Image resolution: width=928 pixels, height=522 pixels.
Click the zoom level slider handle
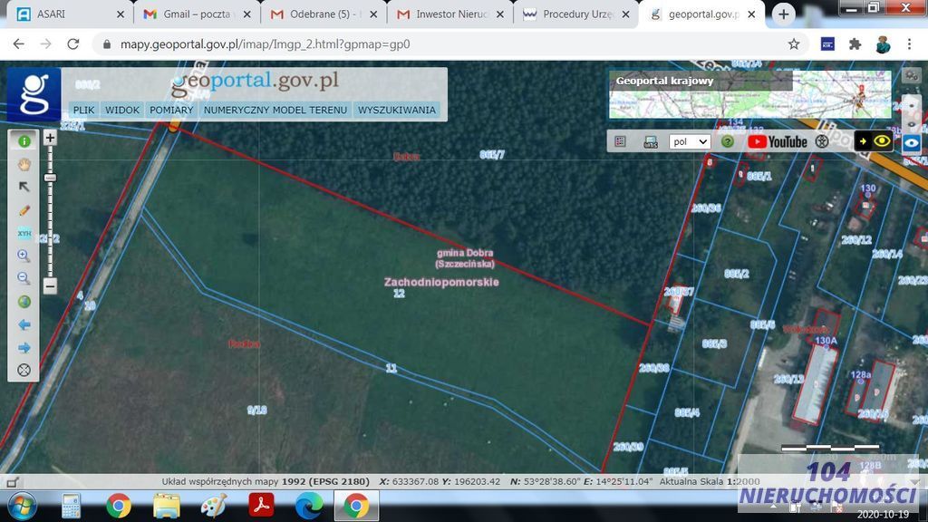pyautogui.click(x=50, y=178)
